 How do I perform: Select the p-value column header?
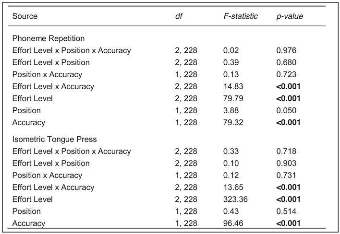(289, 16)
